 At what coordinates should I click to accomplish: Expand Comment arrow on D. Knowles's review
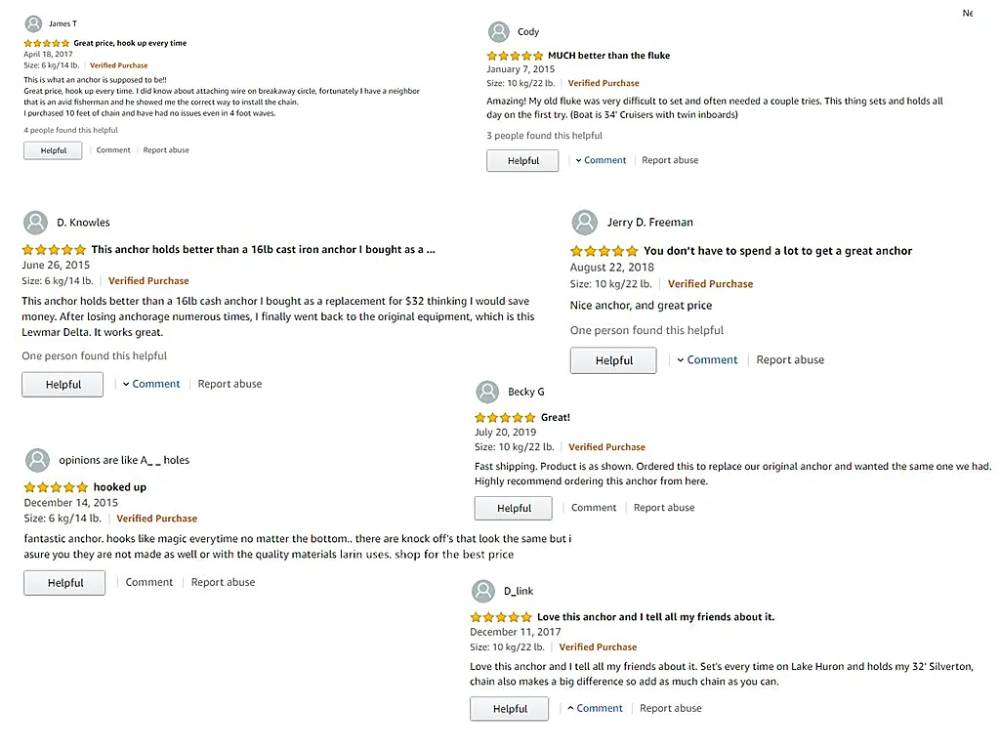point(126,384)
